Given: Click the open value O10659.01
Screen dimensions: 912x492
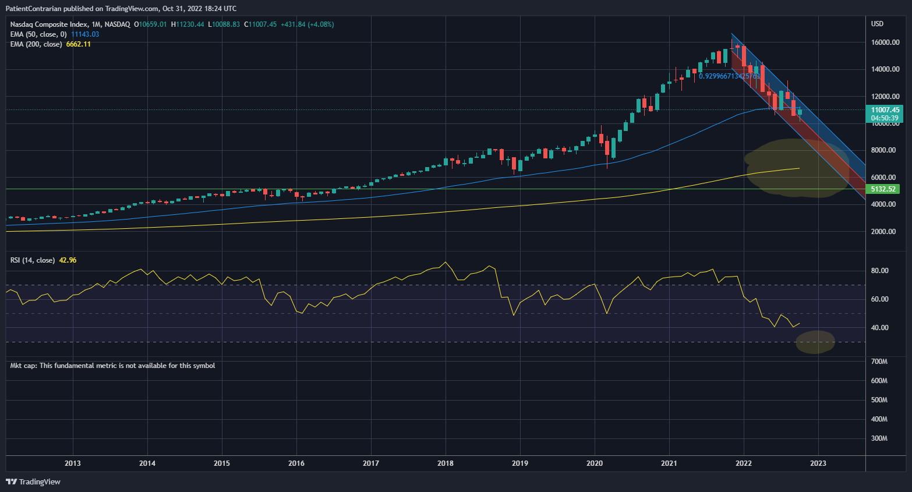Looking at the screenshot, I should click(150, 24).
